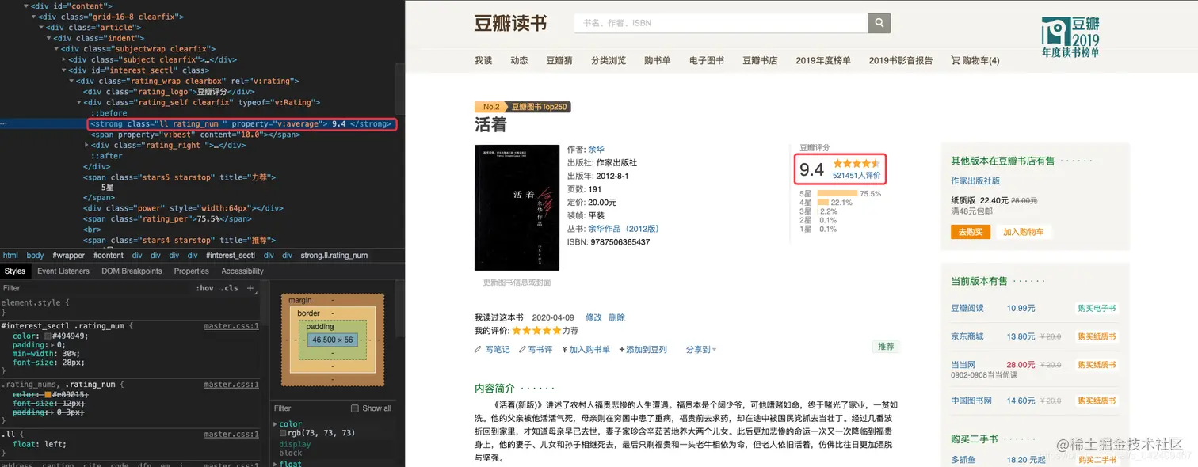Expand the padding shorthand value 0
The height and width of the screenshot is (467, 1198).
(x=52, y=345)
